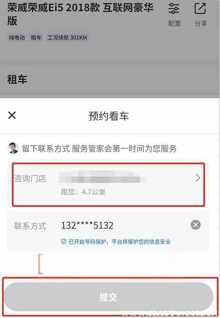
Task: Select the 咨询门店 label
Action: point(30,179)
